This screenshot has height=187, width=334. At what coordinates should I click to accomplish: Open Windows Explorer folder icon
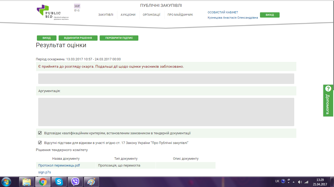tap(27, 181)
